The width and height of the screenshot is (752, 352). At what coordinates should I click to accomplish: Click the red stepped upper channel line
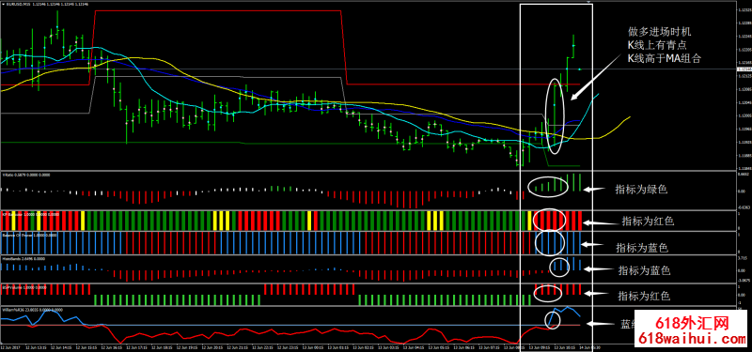pyautogui.click(x=218, y=10)
